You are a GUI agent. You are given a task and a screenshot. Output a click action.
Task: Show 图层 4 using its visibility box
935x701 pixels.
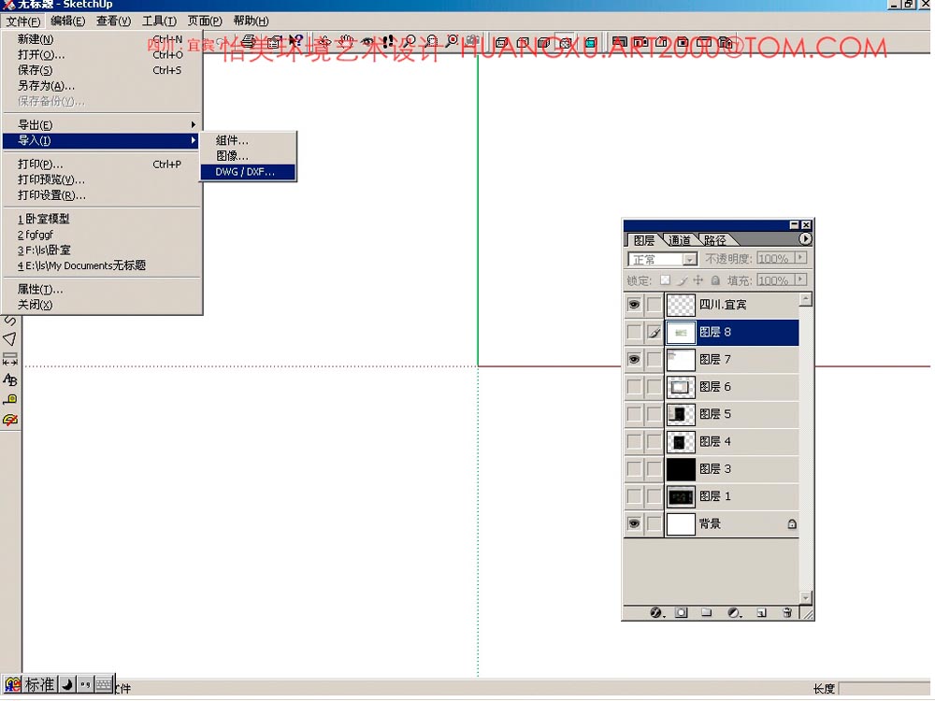634,441
